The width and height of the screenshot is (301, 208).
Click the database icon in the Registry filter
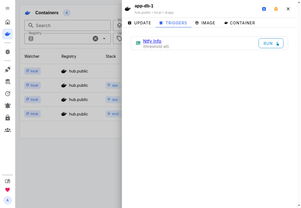(31, 39)
